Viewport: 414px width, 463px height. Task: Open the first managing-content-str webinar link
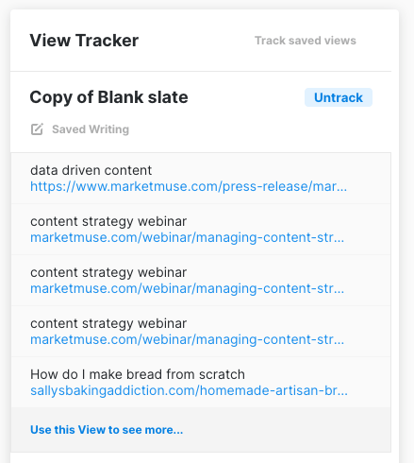(x=188, y=237)
